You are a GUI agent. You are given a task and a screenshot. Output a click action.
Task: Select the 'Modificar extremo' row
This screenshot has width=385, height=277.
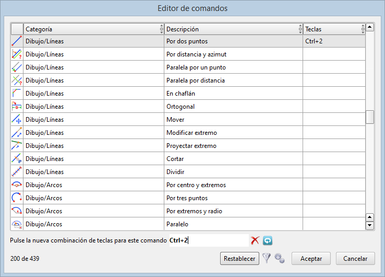188,132
